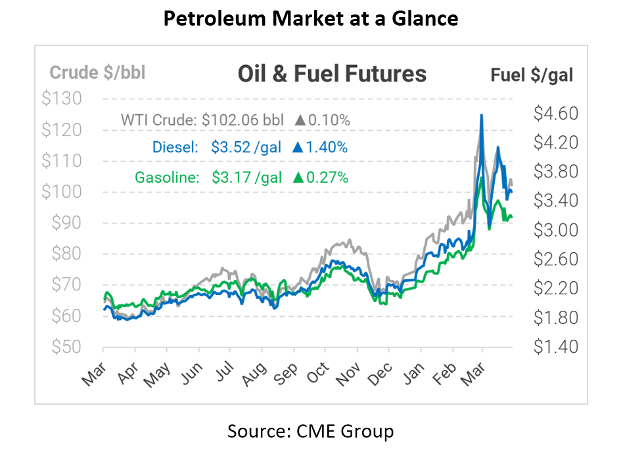
Task: Click the green up-triangle beside Gasoline price
Action: click(x=298, y=177)
